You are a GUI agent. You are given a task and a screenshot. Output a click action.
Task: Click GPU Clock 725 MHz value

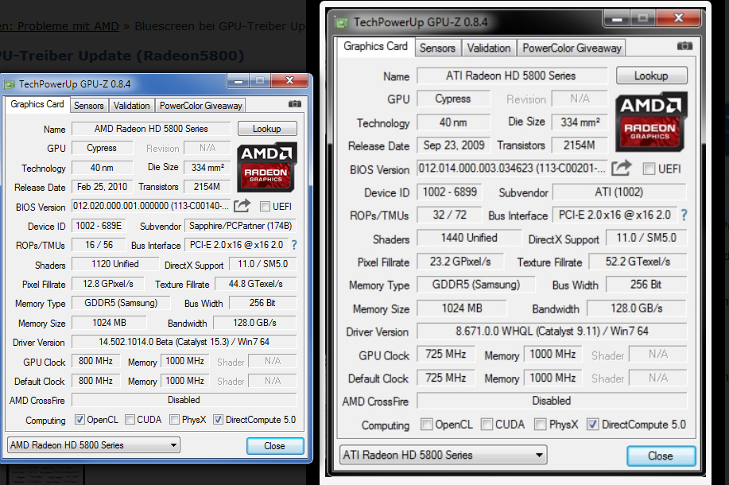[446, 355]
